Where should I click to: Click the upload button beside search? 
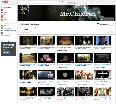coord(72,2)
